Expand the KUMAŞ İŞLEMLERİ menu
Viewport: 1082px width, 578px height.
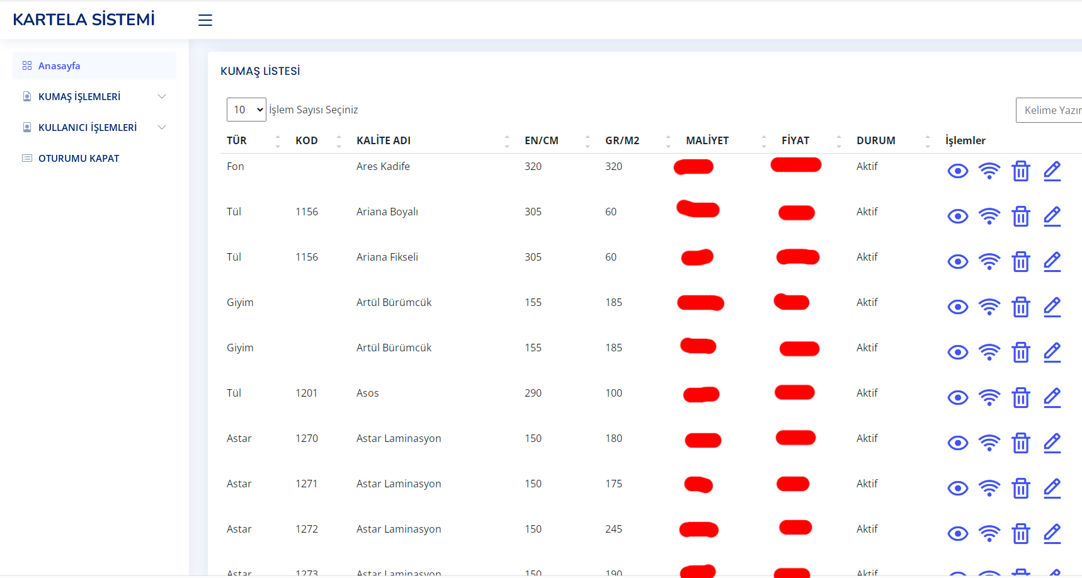(x=94, y=96)
